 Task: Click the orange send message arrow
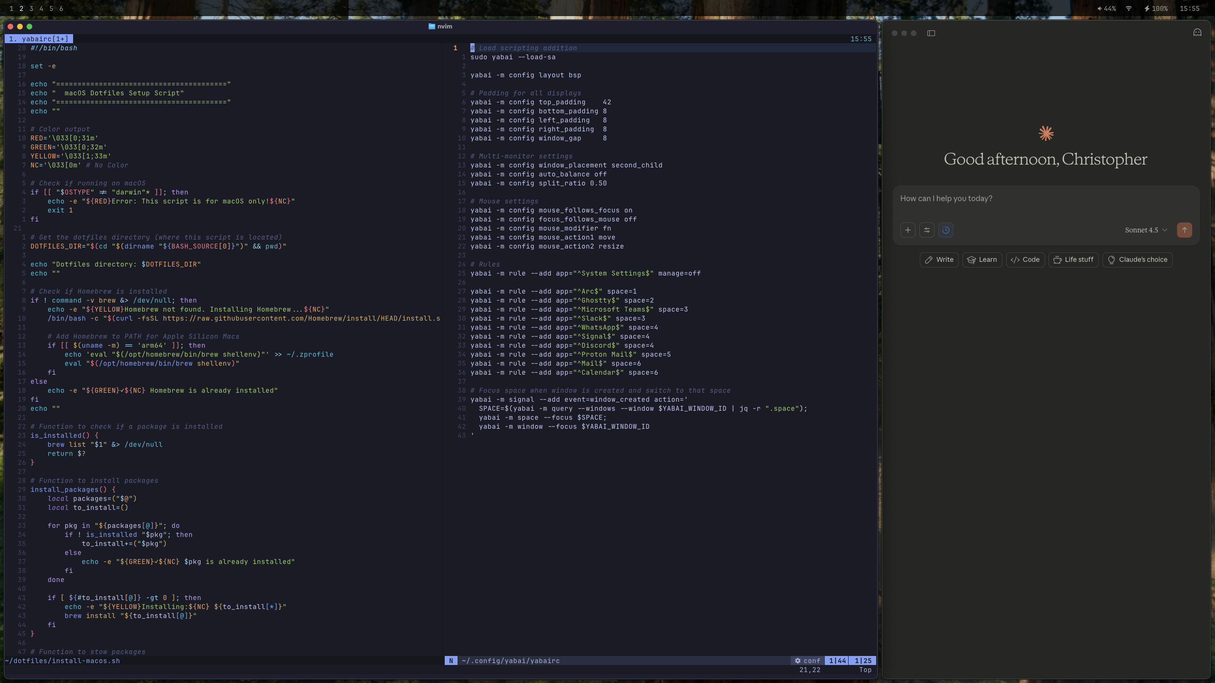point(1184,230)
